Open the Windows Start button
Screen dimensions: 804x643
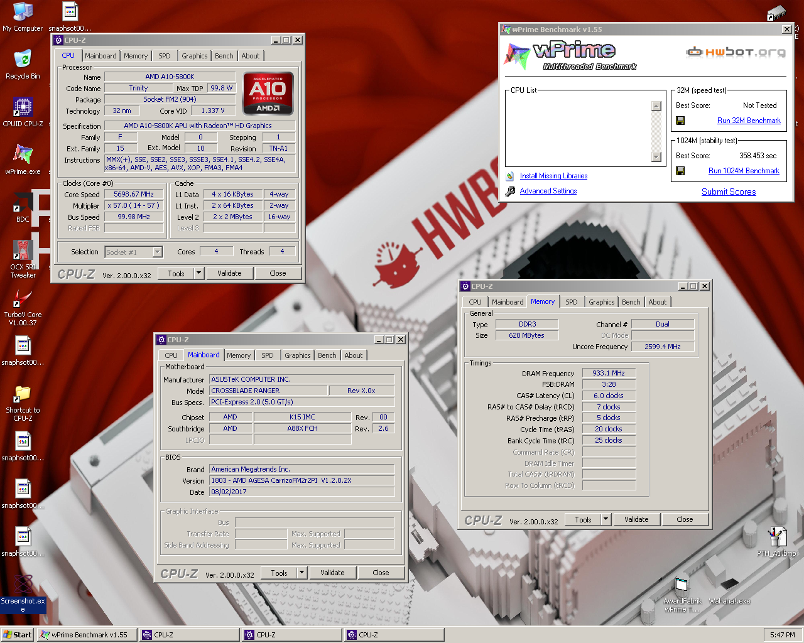tap(18, 635)
